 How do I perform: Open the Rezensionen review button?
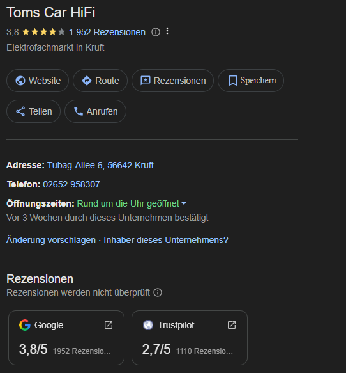coord(173,81)
